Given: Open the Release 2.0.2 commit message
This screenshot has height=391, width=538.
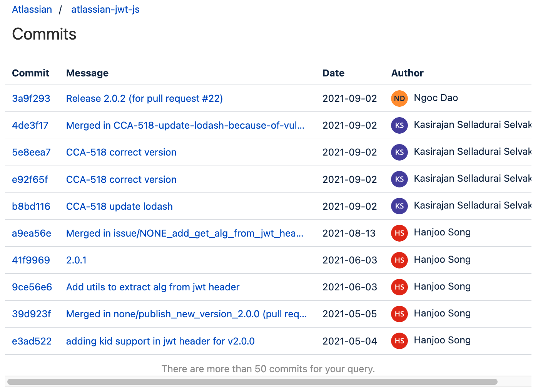Looking at the screenshot, I should pyautogui.click(x=144, y=98).
